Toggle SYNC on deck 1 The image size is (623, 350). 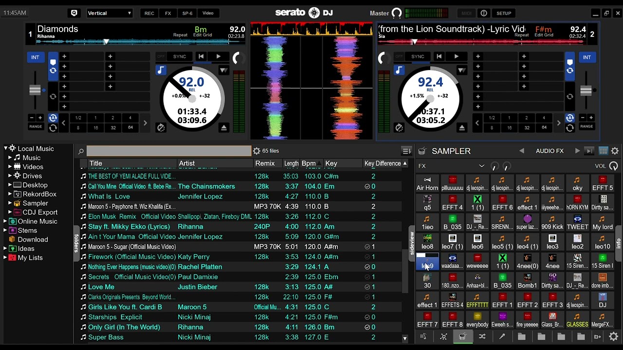tap(180, 56)
